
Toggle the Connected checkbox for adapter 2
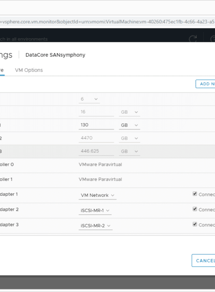(x=195, y=209)
